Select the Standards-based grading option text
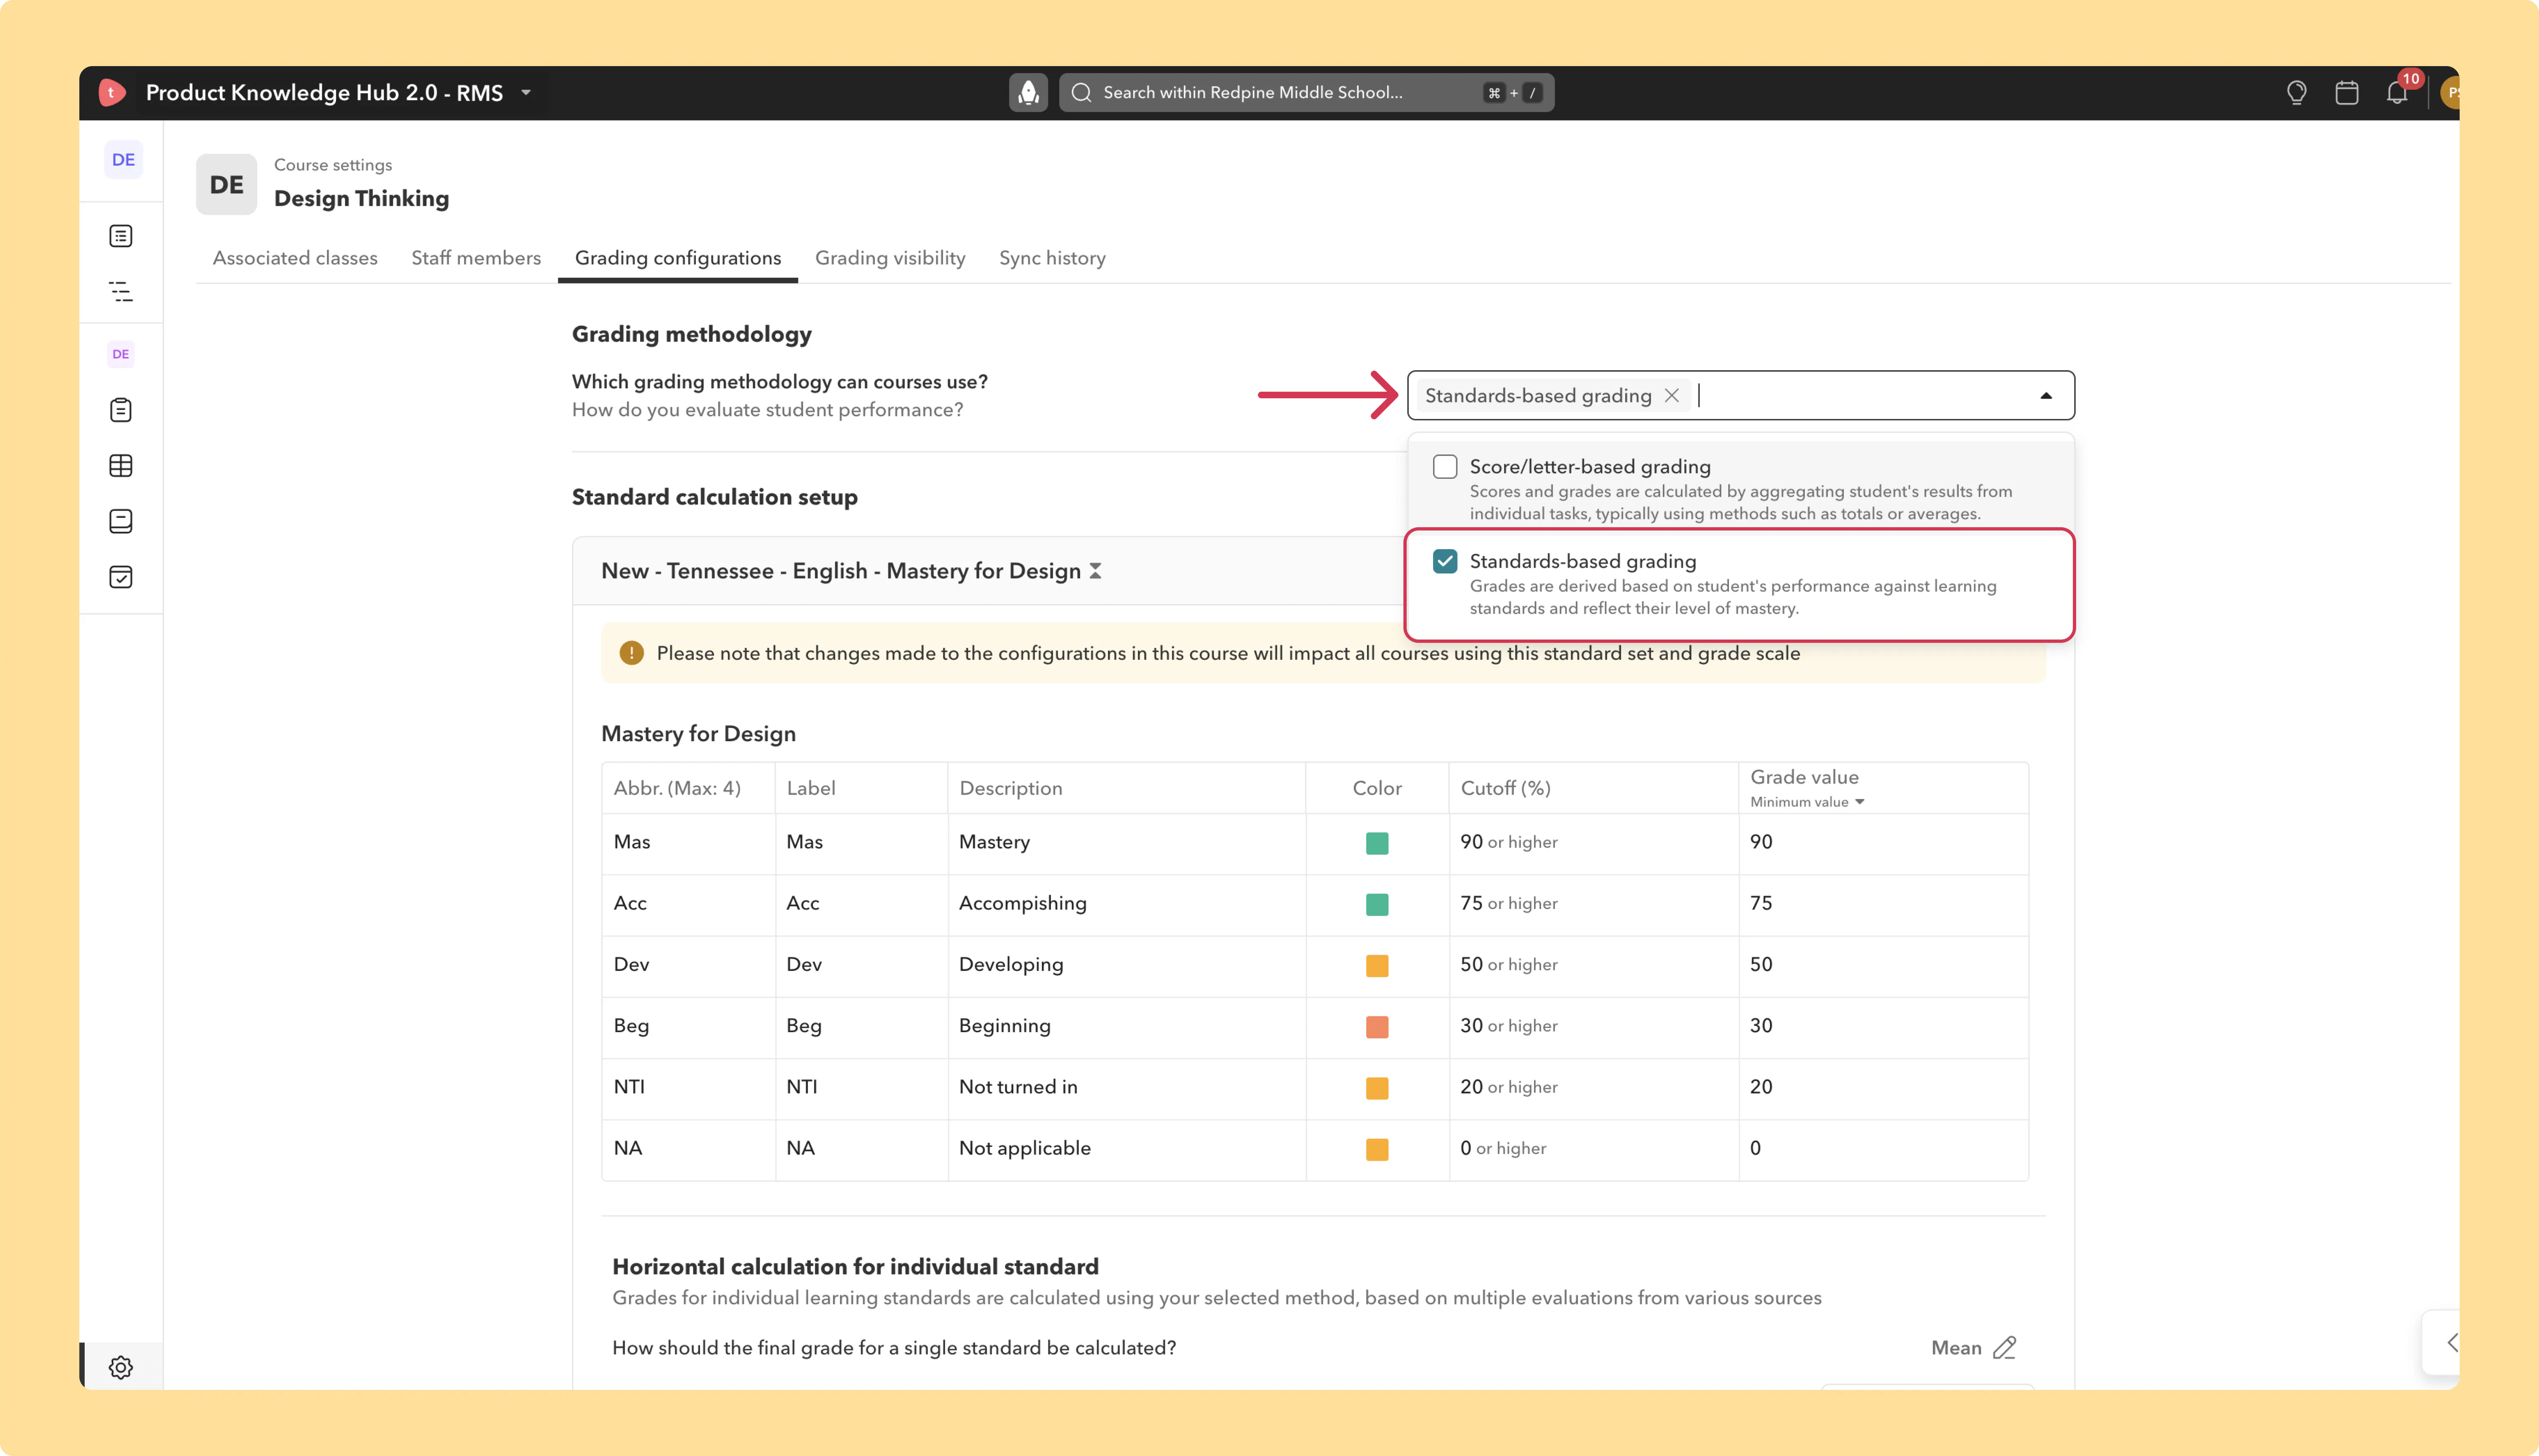Viewport: 2539px width, 1456px height. [x=1583, y=562]
